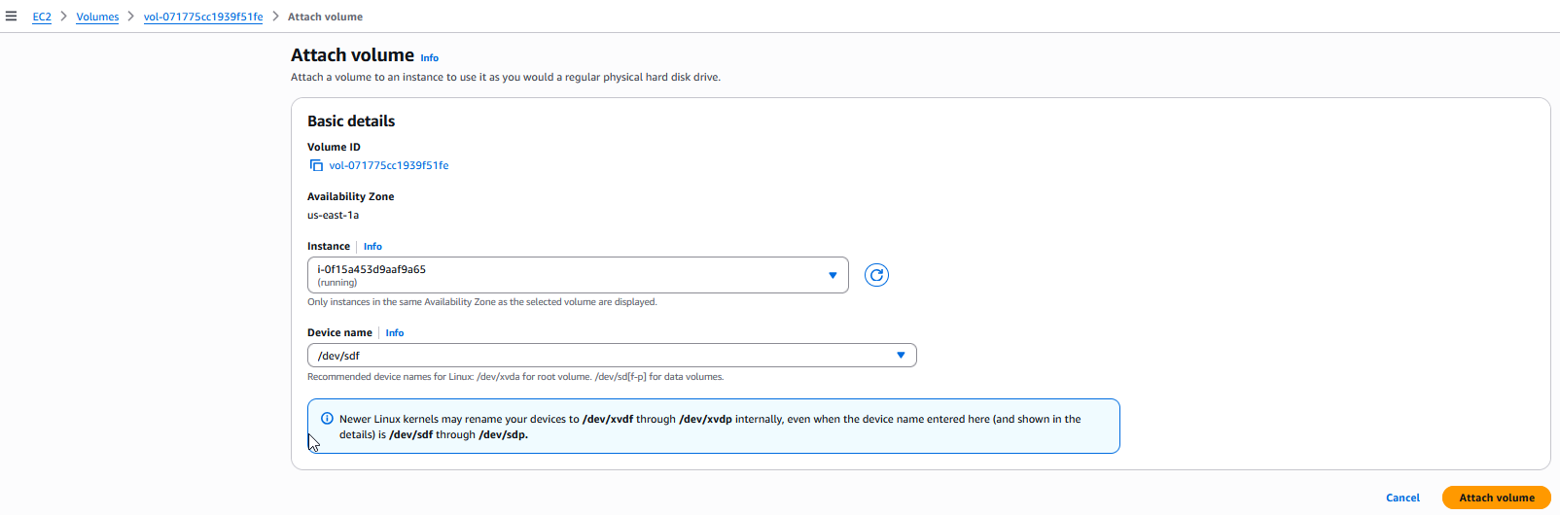Open the hamburger navigation menu
Screen dimensions: 1560x515
tap(12, 17)
